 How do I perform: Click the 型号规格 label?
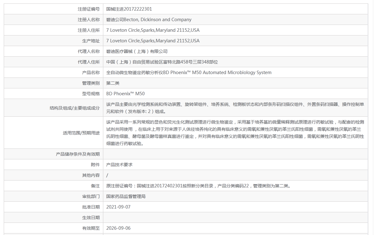tap(91, 94)
